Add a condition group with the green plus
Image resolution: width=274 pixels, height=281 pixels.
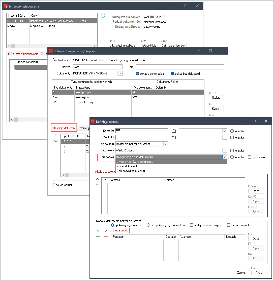click(98, 237)
